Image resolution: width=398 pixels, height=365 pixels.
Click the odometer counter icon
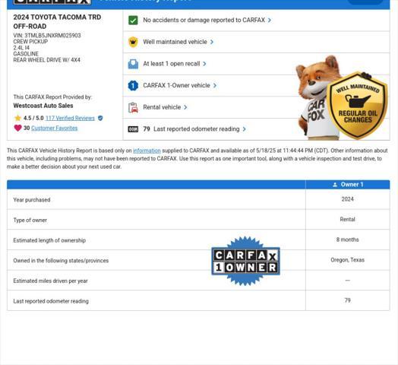pos(133,129)
